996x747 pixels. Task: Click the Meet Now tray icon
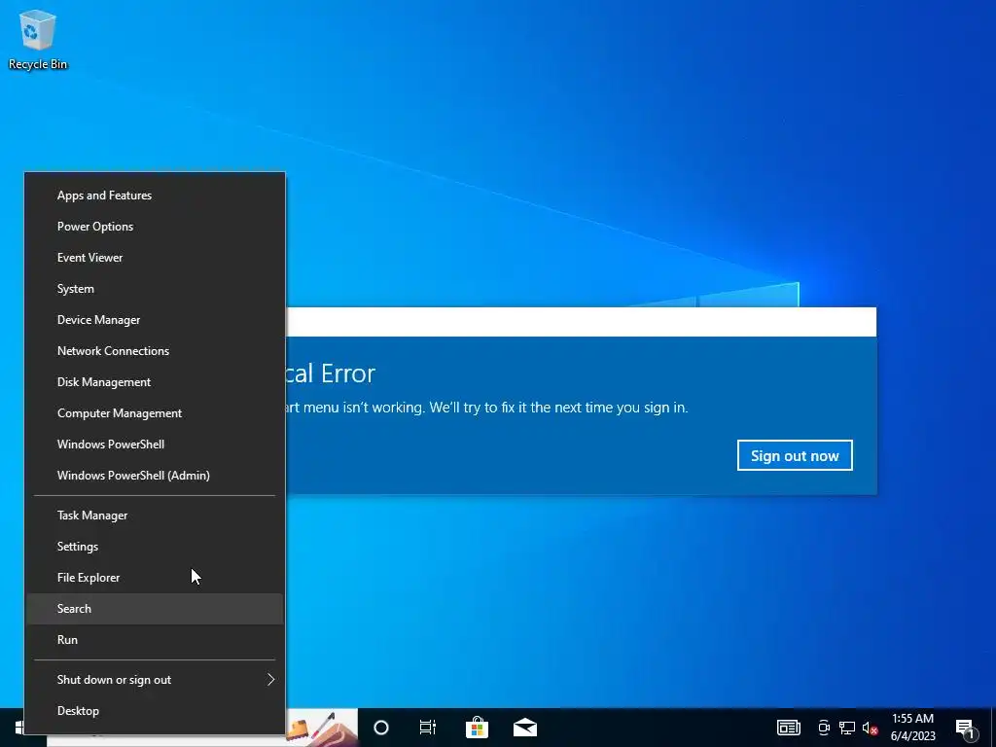coord(824,728)
